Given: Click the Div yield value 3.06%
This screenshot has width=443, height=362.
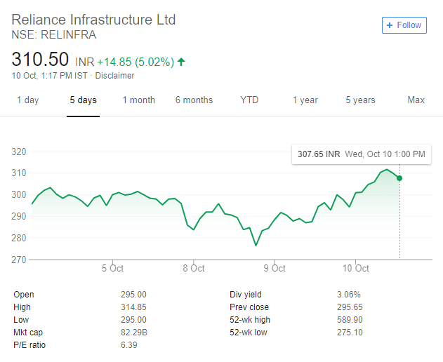Looking at the screenshot, I should point(349,295).
